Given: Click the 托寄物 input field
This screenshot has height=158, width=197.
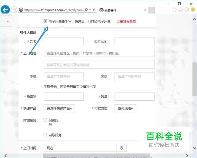Looking at the screenshot, I should [64, 97].
